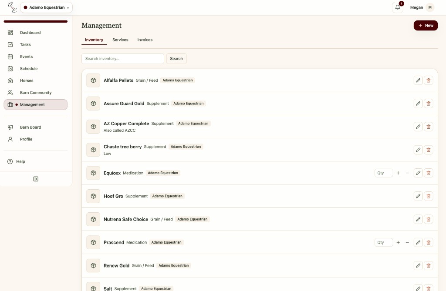The image size is (446, 291).
Task: Delete the Nutrena Safe Choice item
Action: click(429, 219)
